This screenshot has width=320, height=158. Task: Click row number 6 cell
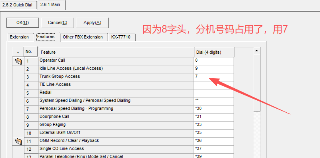[x=31, y=101]
